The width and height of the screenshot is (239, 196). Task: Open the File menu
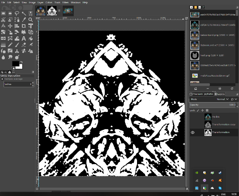[3, 2]
